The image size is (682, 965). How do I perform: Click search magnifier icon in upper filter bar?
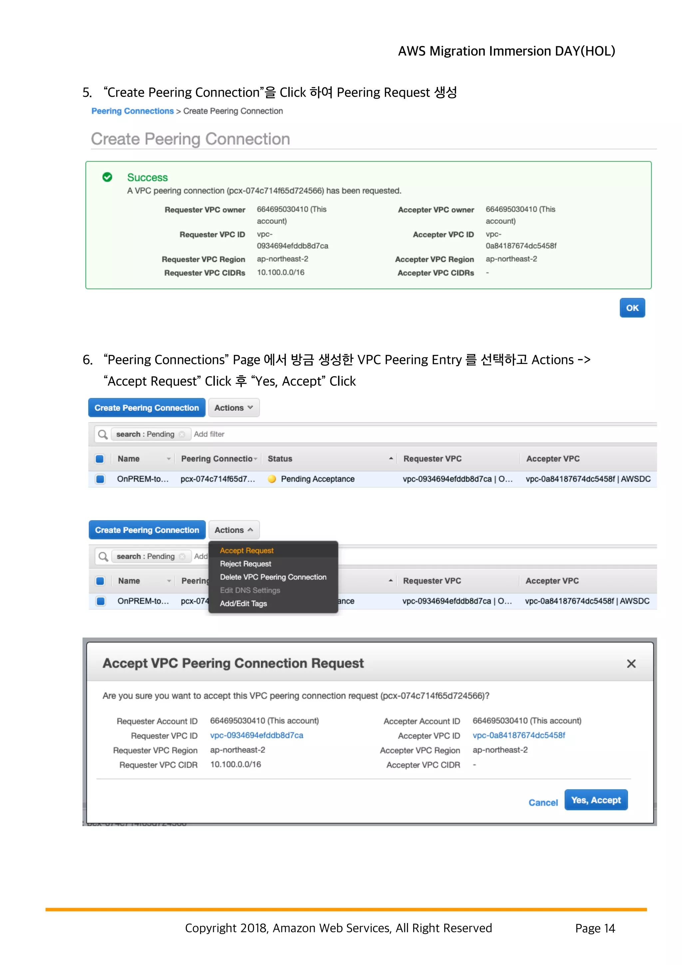tap(103, 434)
